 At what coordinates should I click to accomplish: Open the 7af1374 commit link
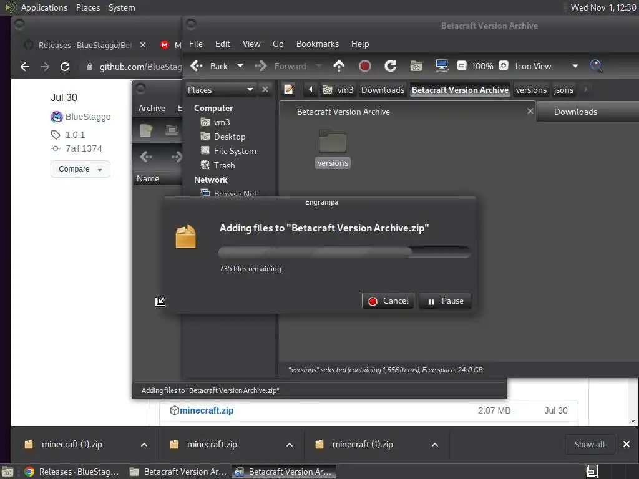[x=84, y=148]
